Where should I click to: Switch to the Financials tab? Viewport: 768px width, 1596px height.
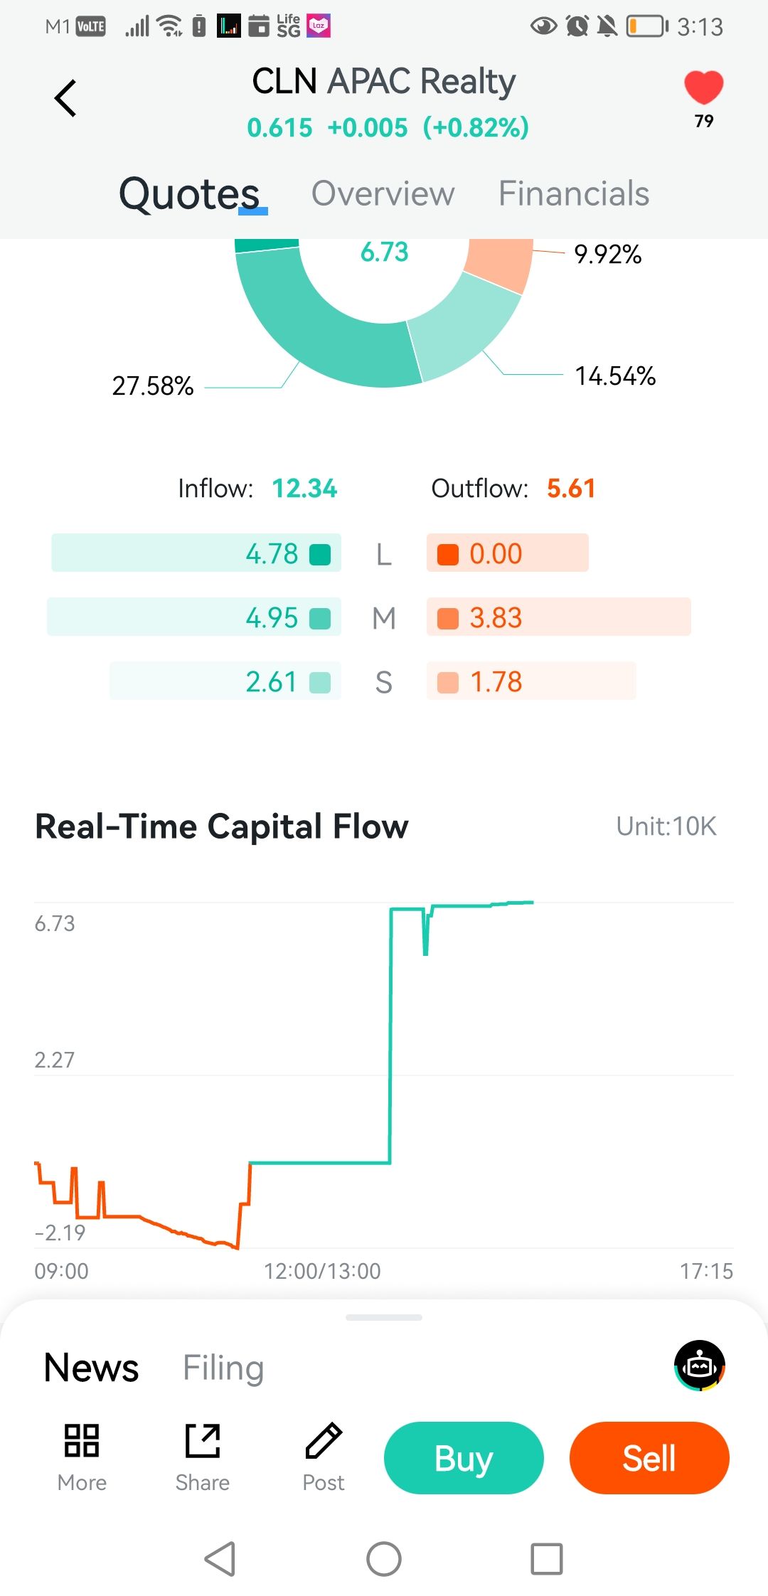[x=573, y=193]
